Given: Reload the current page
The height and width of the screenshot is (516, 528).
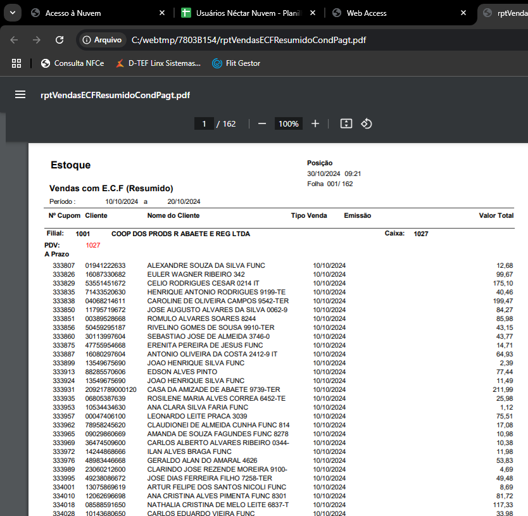Looking at the screenshot, I should (x=60, y=40).
